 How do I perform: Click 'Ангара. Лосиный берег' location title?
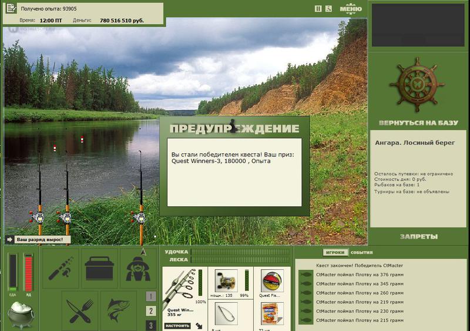point(415,143)
